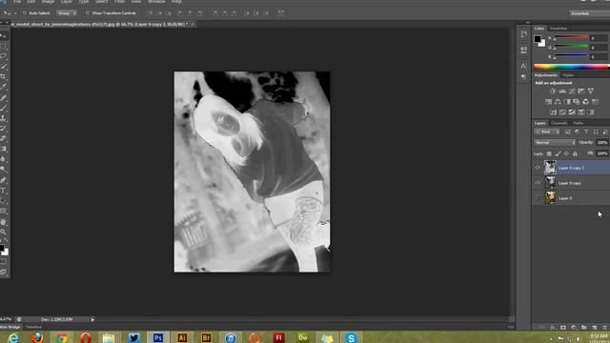Open Adobe Illustrator from the taskbar
The image size is (610, 343).
[x=182, y=337]
